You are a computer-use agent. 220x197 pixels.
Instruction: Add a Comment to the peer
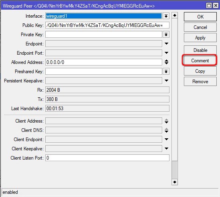200,61
